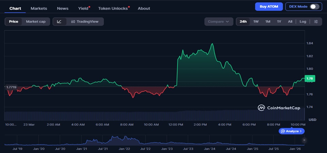Click the 1.82 axis label
This screenshot has width=327, height=153.
[x=310, y=56]
